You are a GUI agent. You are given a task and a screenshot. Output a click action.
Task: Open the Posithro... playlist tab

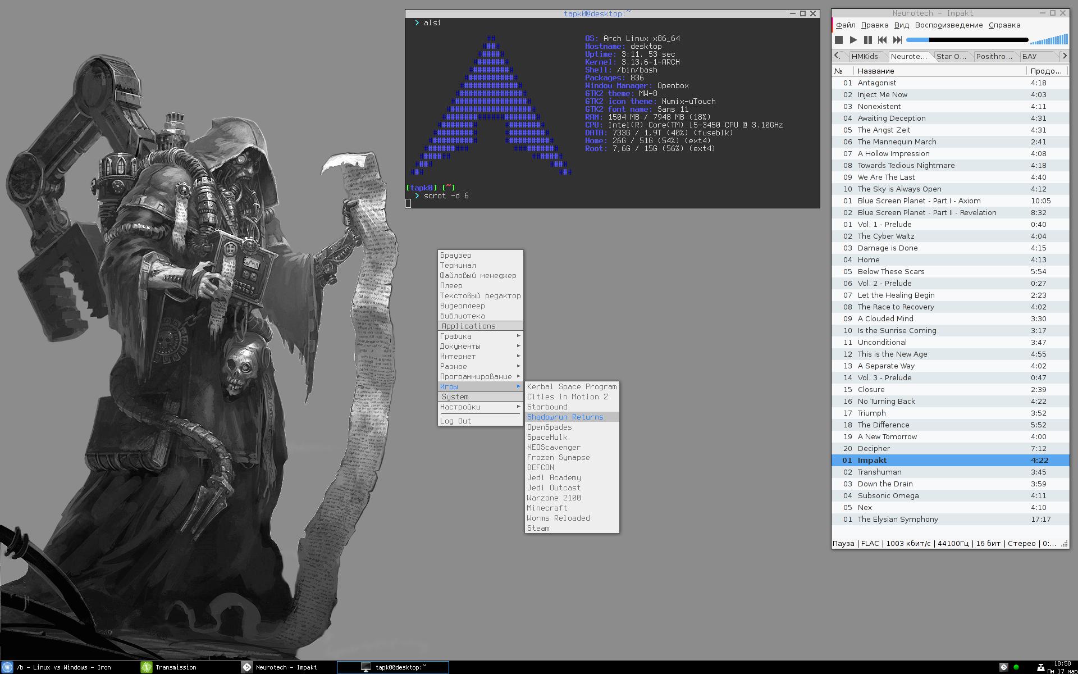(x=994, y=56)
